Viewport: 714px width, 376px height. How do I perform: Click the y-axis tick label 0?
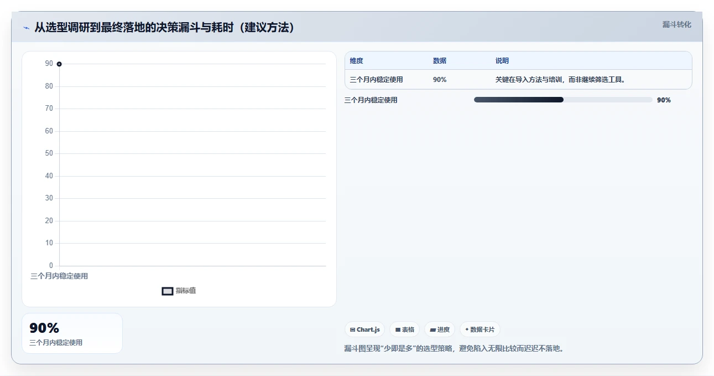[x=51, y=266]
